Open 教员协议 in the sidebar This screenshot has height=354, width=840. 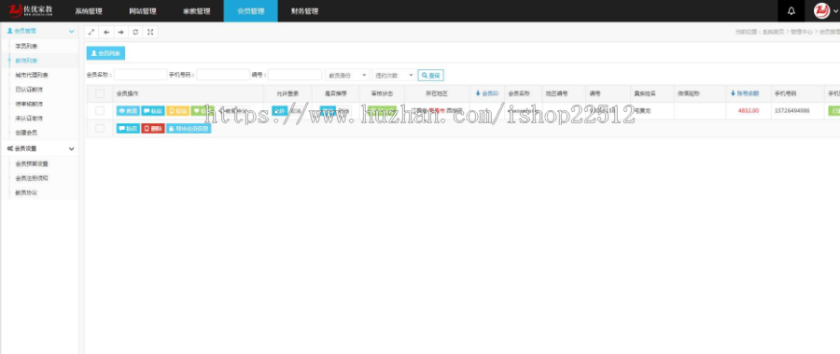[27, 192]
